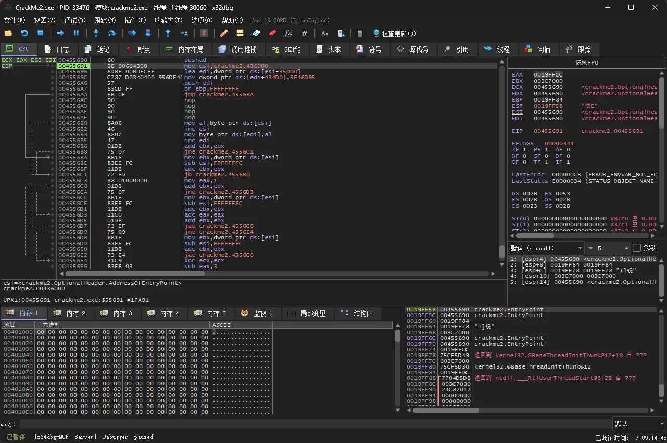Select stack row 0019FF78 kernel32 return
This screenshot has width=667, height=443.
pyautogui.click(x=531, y=356)
